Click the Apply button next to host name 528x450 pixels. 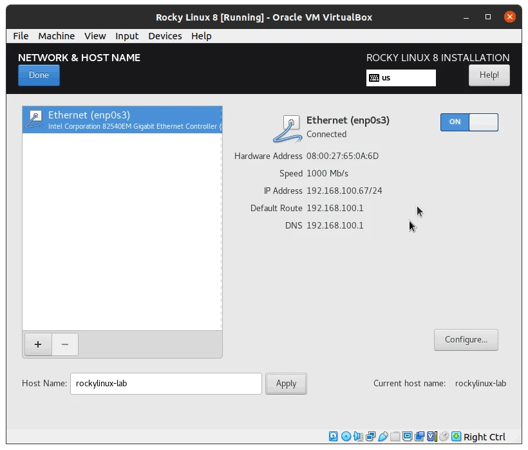click(x=286, y=383)
